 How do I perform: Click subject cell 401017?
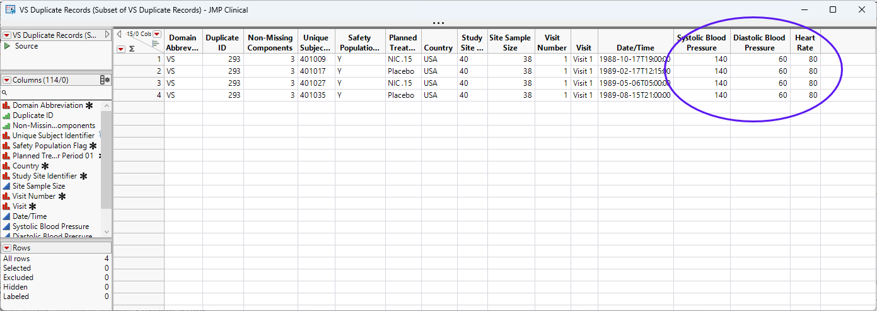[315, 71]
